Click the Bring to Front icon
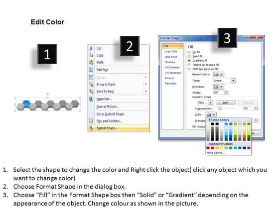This screenshot has width=279, height=209. pos(91,84)
